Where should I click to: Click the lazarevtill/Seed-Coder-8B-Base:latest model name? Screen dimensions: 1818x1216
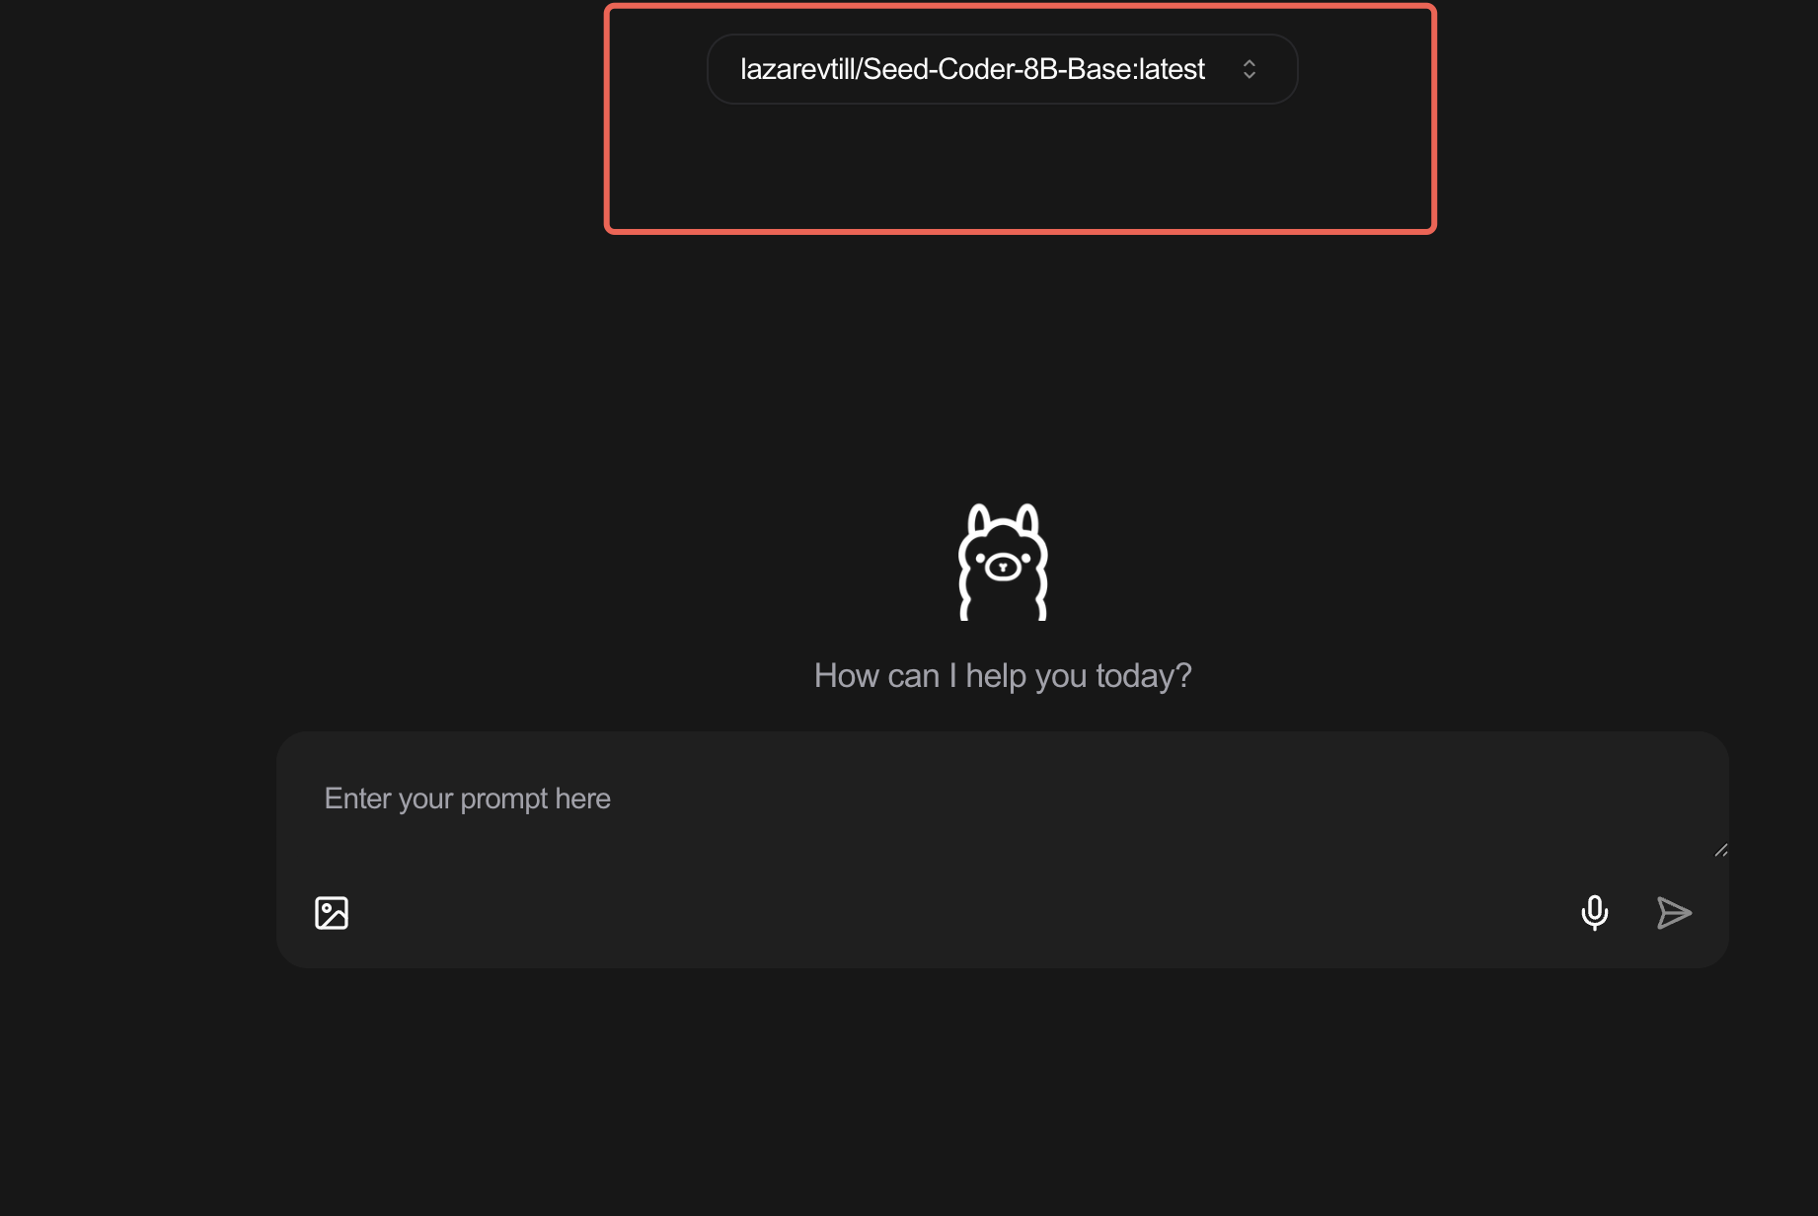(x=972, y=69)
